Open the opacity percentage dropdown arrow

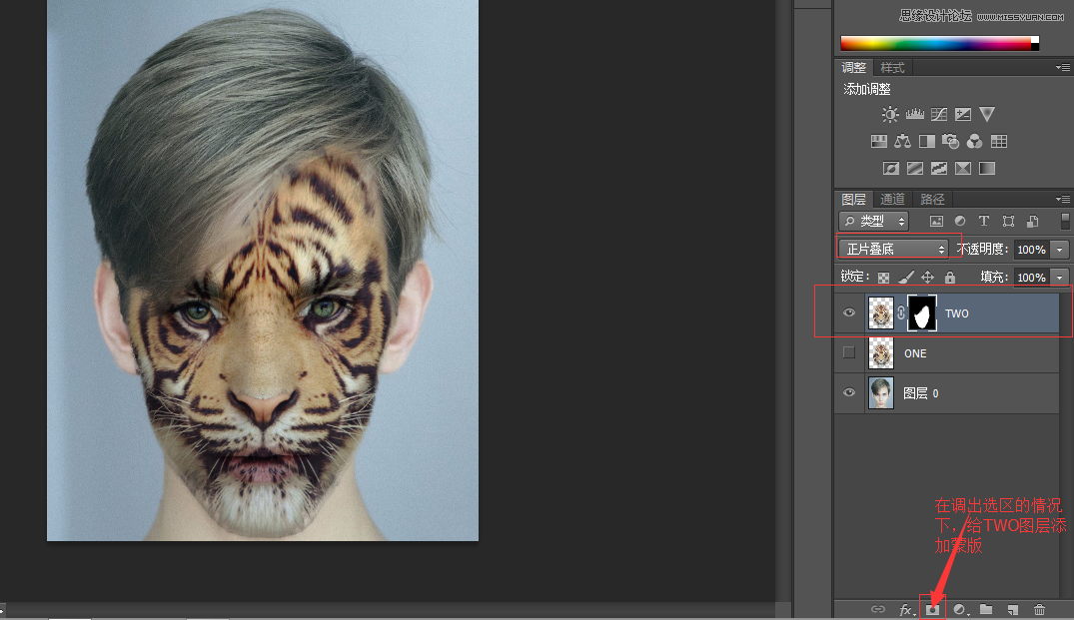coord(1060,250)
